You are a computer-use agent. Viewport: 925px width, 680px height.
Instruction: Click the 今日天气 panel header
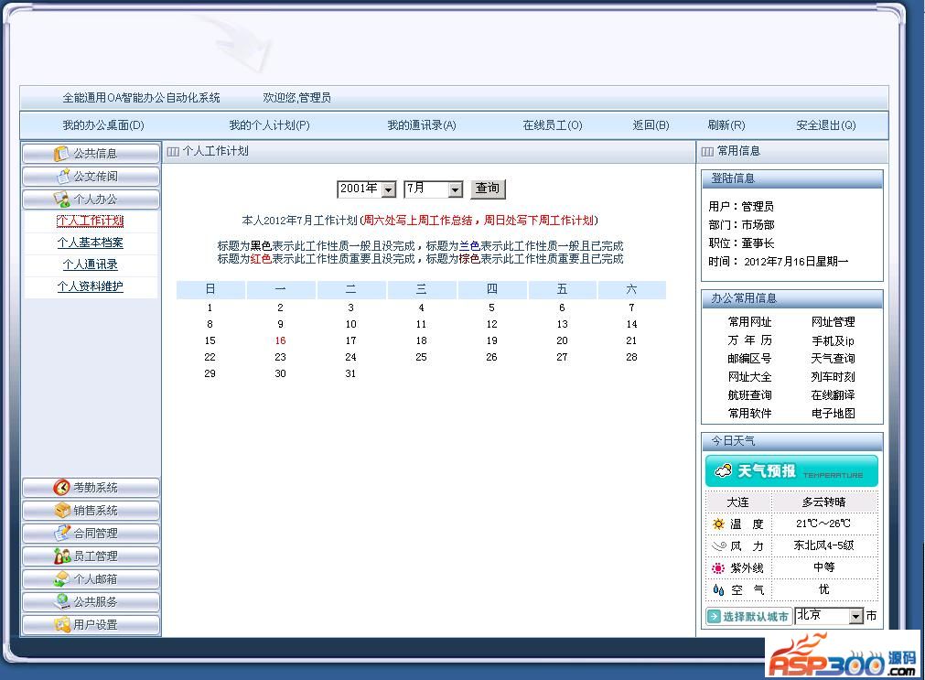click(791, 441)
